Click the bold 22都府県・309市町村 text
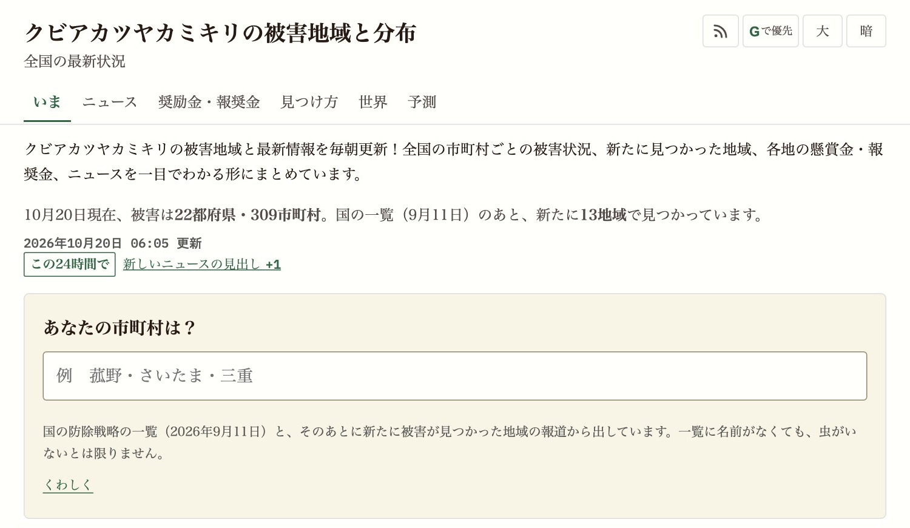910x528 pixels. pos(248,215)
